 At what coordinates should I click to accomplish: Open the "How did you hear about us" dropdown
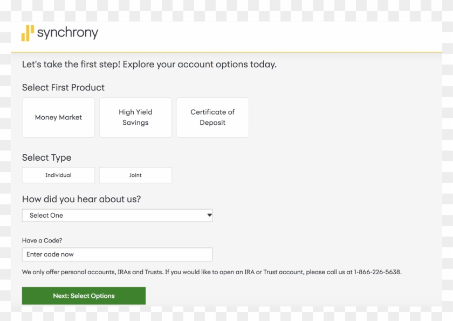[117, 215]
